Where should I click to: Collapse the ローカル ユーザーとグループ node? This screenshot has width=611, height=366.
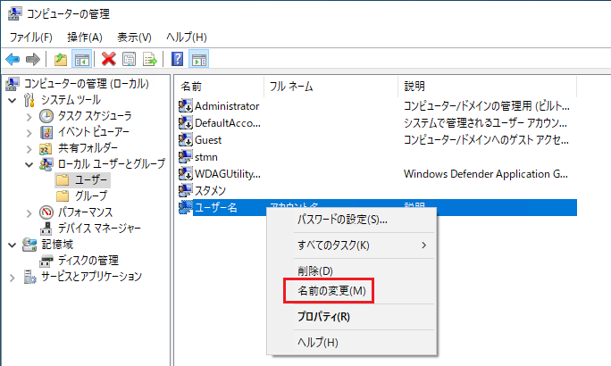[x=29, y=164]
